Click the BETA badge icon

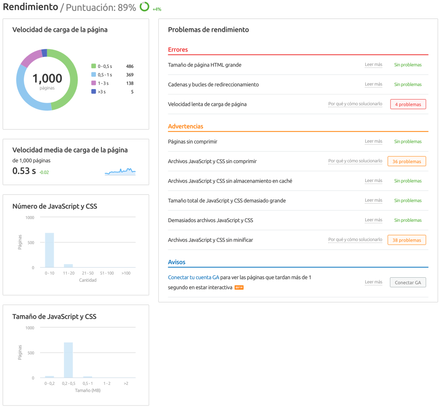point(239,287)
